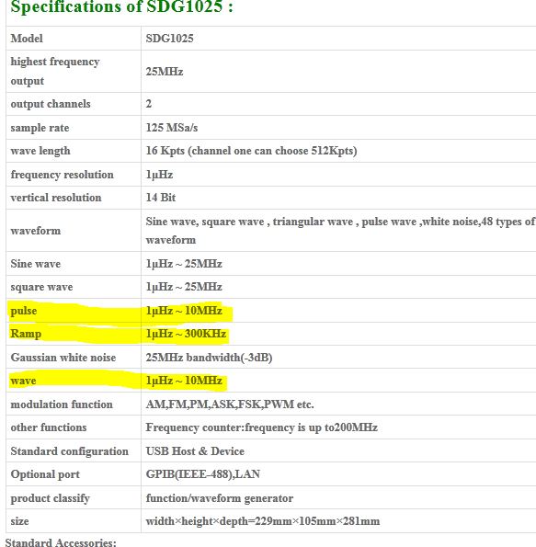Viewport: 536px width, 547px height.
Task: Click the modulation function AM,FM,PM text
Action: (230, 405)
